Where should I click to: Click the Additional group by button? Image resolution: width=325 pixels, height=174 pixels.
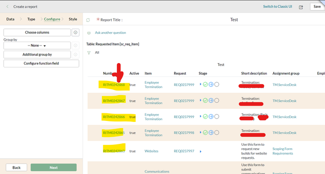pyautogui.click(x=37, y=54)
